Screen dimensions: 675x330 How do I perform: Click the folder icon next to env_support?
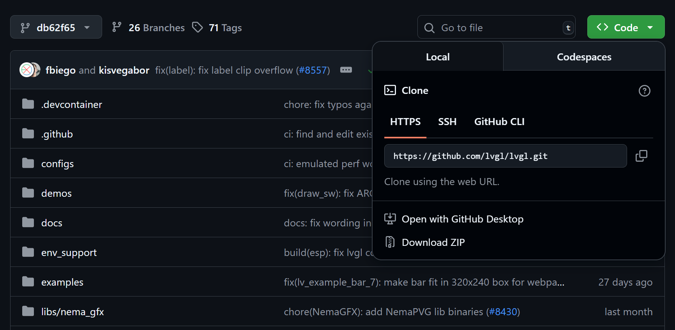(x=28, y=252)
